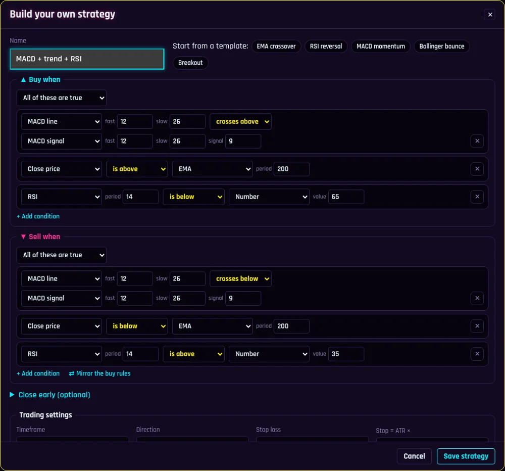The image size is (505, 471).
Task: Open Buy RSI indicator dropdown
Action: pos(62,197)
